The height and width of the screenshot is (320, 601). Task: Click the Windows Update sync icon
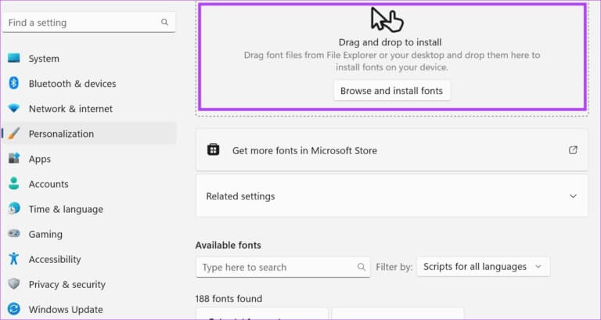[14, 309]
